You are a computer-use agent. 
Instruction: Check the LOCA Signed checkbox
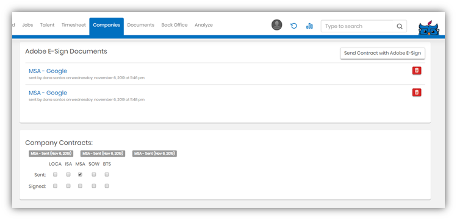point(55,186)
